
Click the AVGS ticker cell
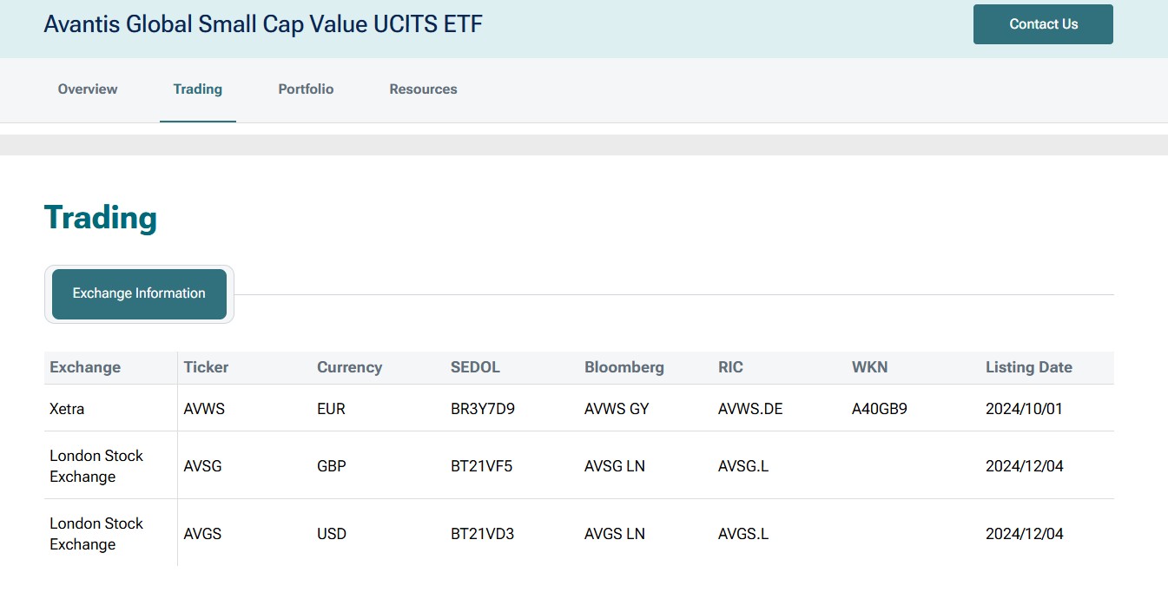point(202,534)
